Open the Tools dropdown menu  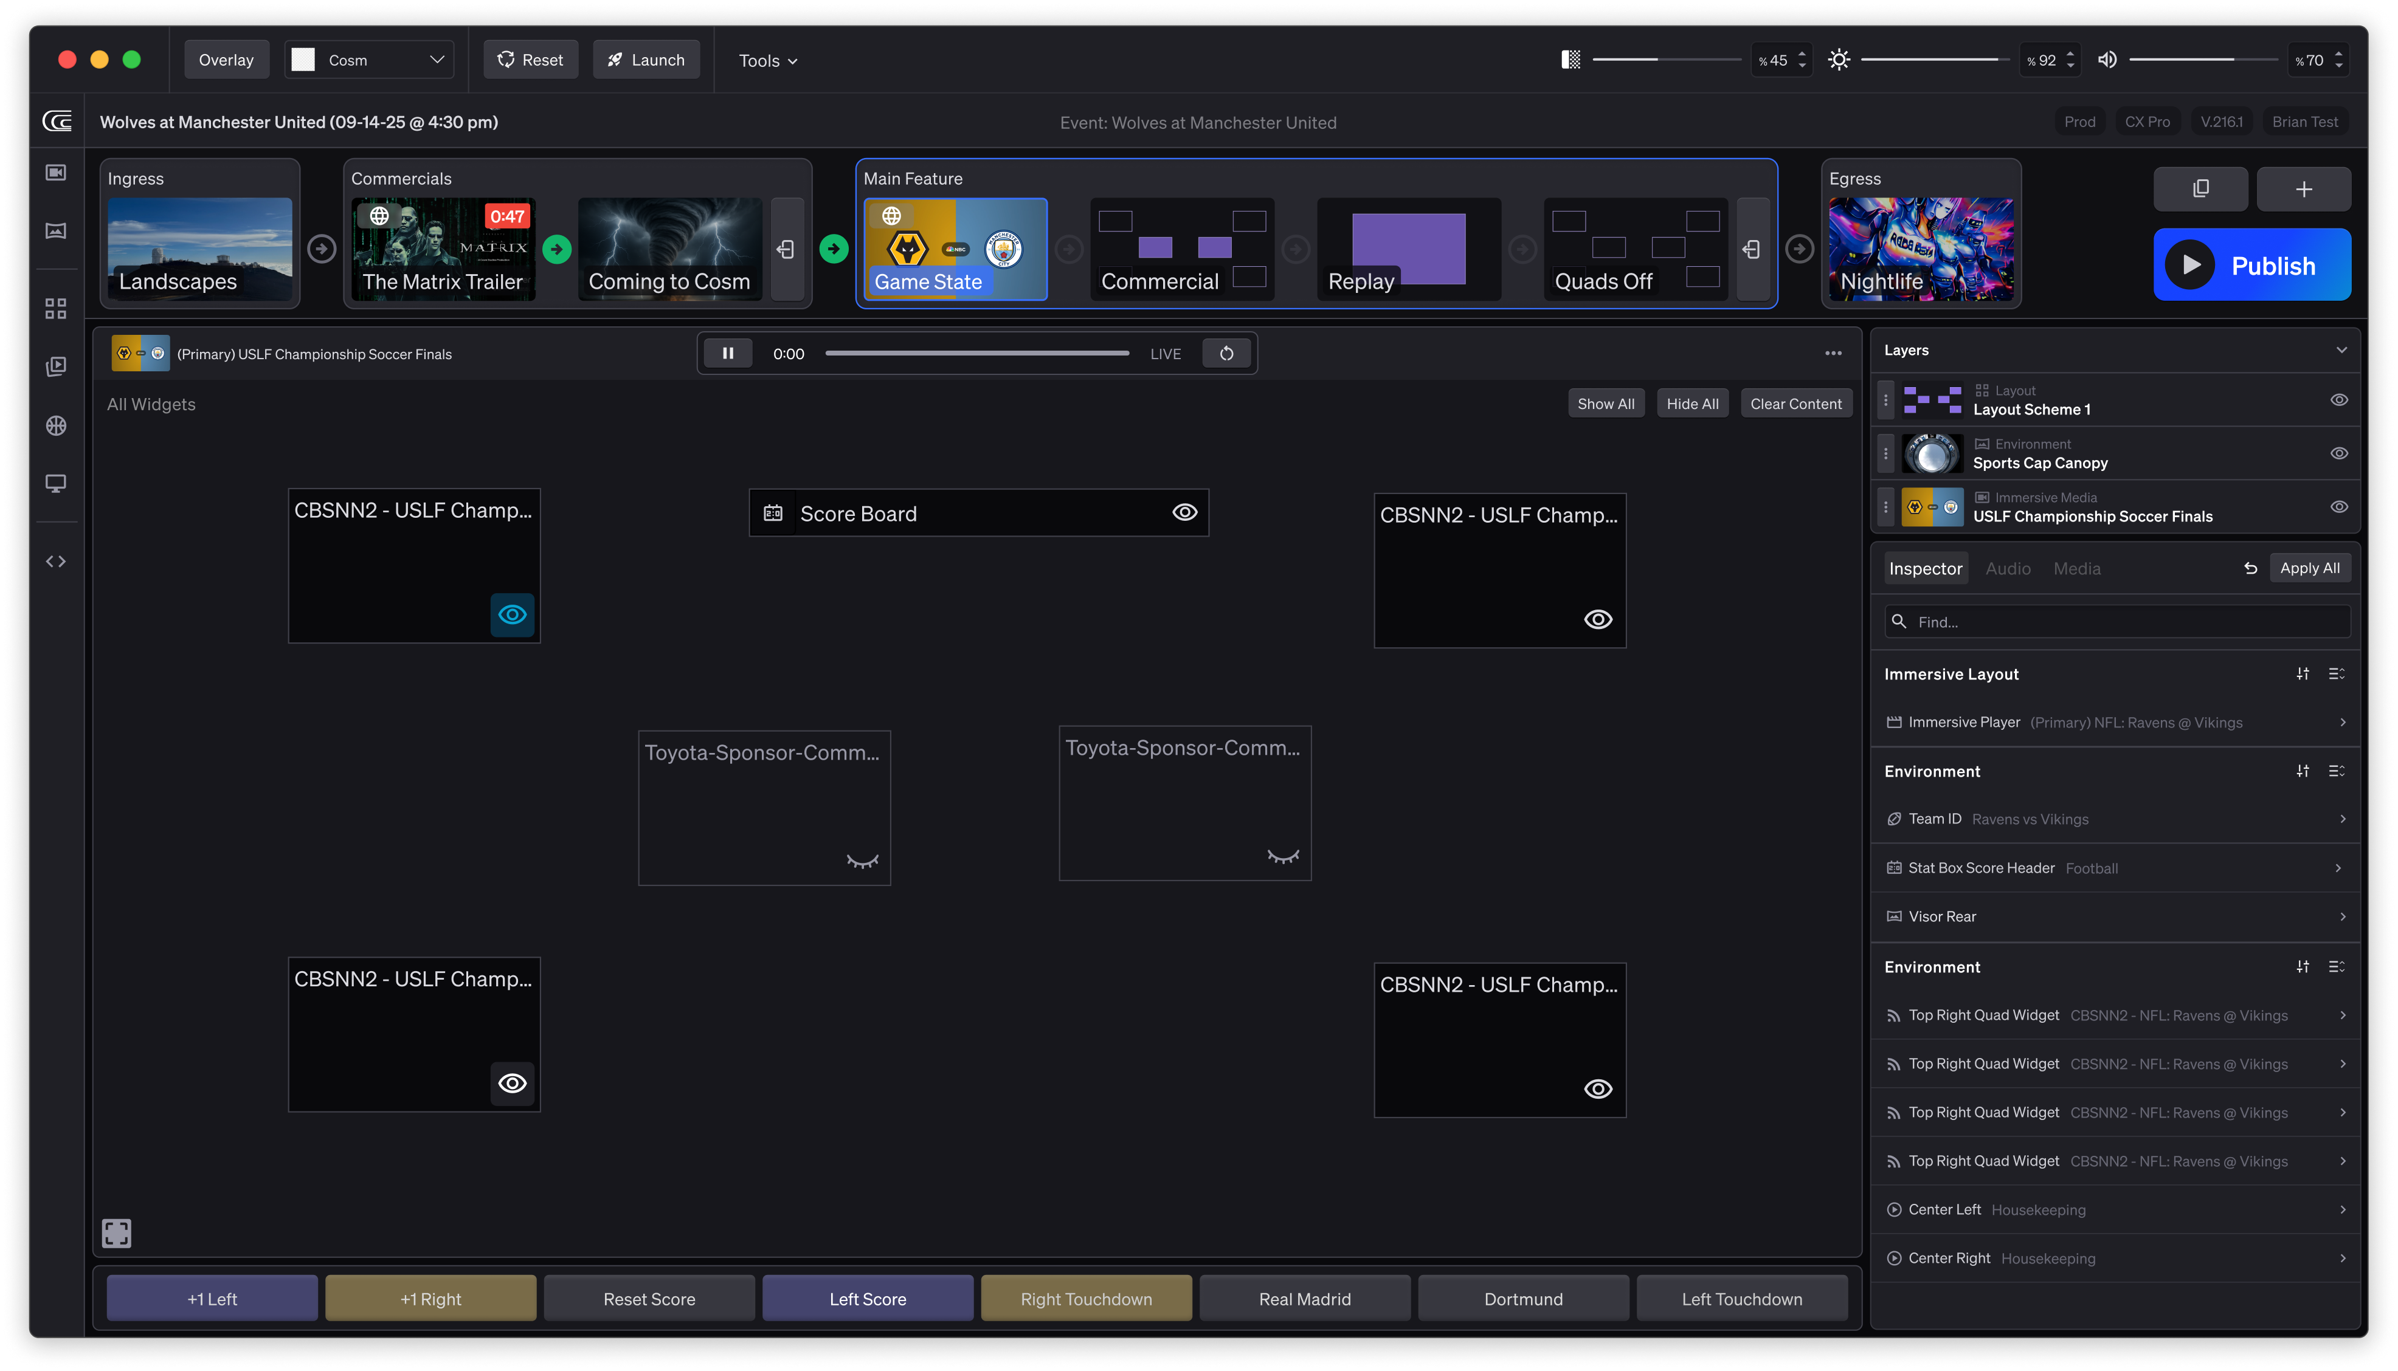pos(768,61)
